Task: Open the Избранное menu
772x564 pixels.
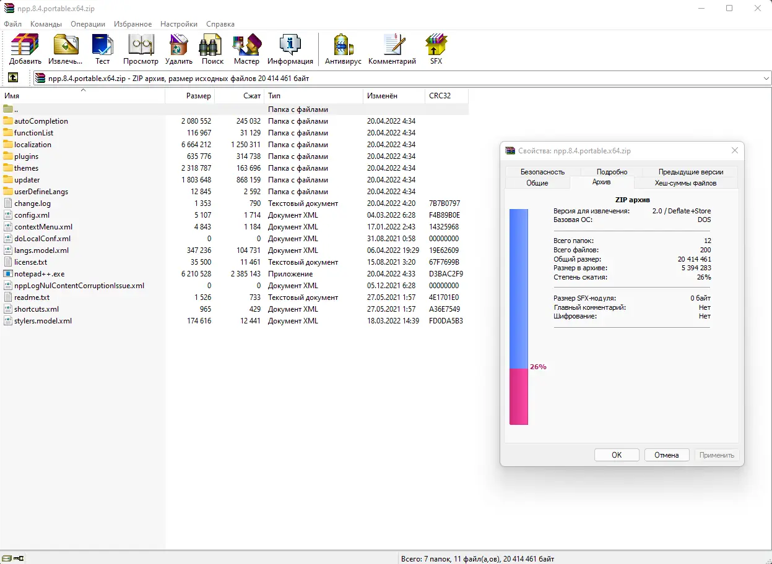Action: click(132, 24)
